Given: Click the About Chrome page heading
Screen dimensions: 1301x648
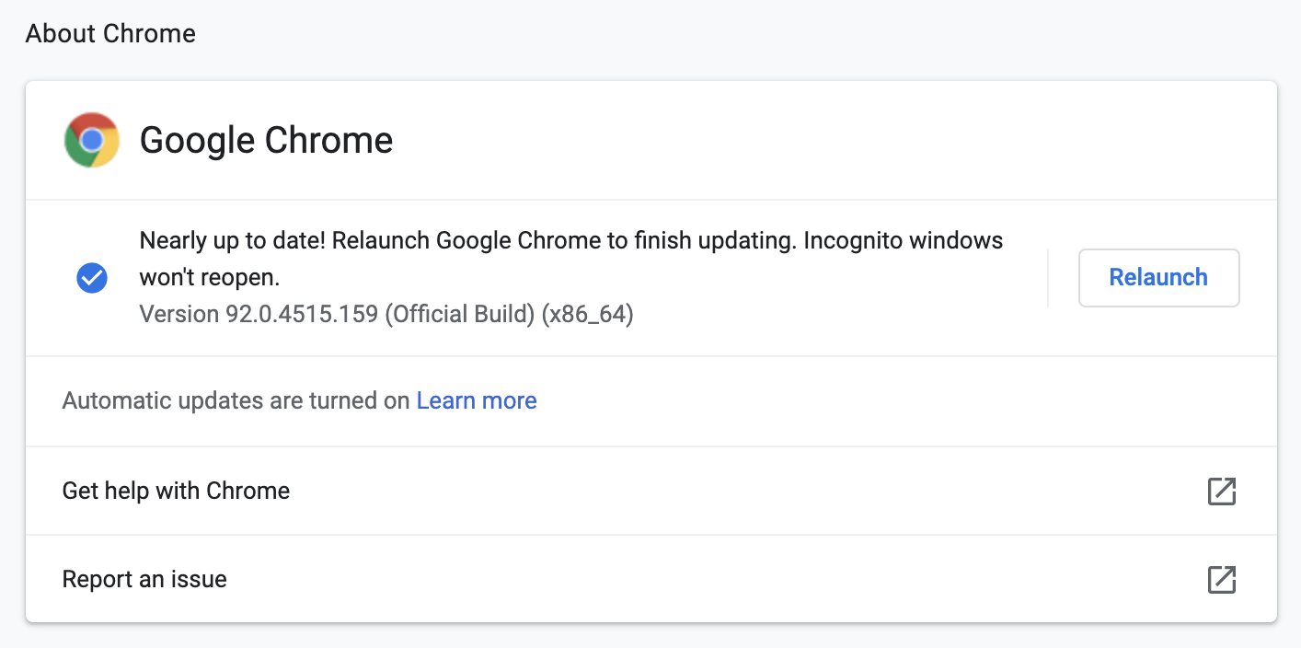Looking at the screenshot, I should (110, 34).
